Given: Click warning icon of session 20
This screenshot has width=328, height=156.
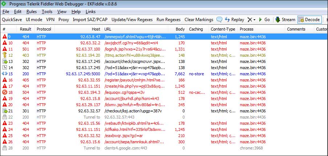Looking at the screenshot, I should (5, 105).
